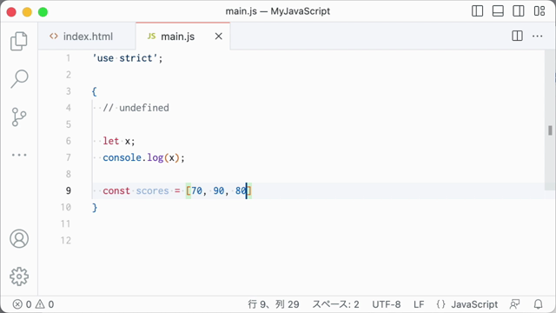Change indentation via スペース: 2
This screenshot has height=313, width=556.
point(336,304)
